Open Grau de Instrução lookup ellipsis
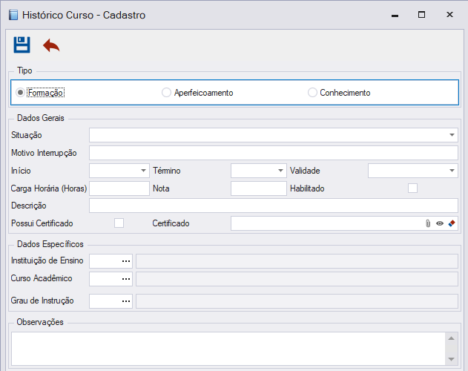The height and width of the screenshot is (371, 468). [126, 301]
